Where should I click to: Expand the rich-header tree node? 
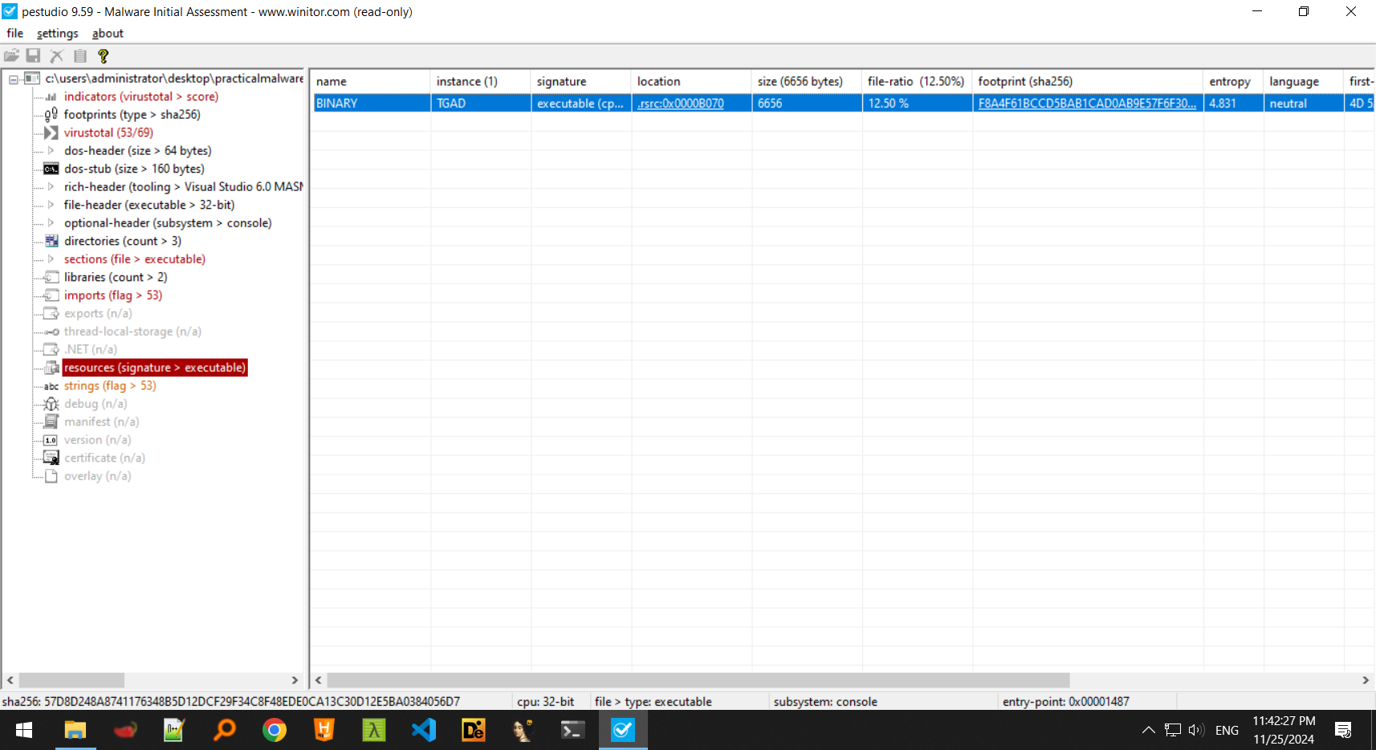point(51,187)
